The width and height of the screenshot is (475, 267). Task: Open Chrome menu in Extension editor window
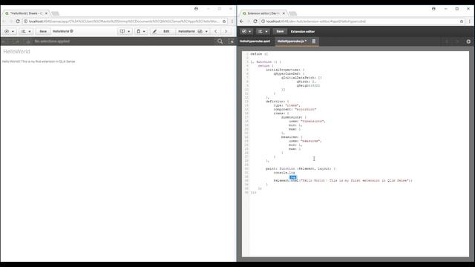point(470,22)
